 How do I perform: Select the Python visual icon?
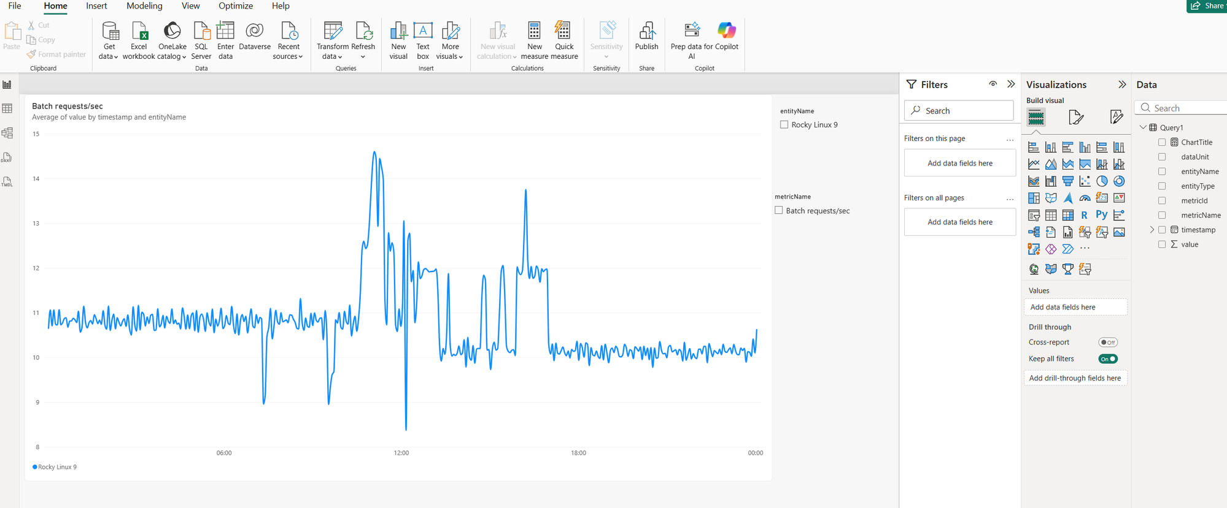pyautogui.click(x=1102, y=215)
